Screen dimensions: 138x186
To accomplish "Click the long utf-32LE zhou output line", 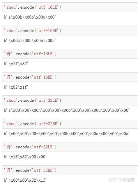I will (67, 110).
